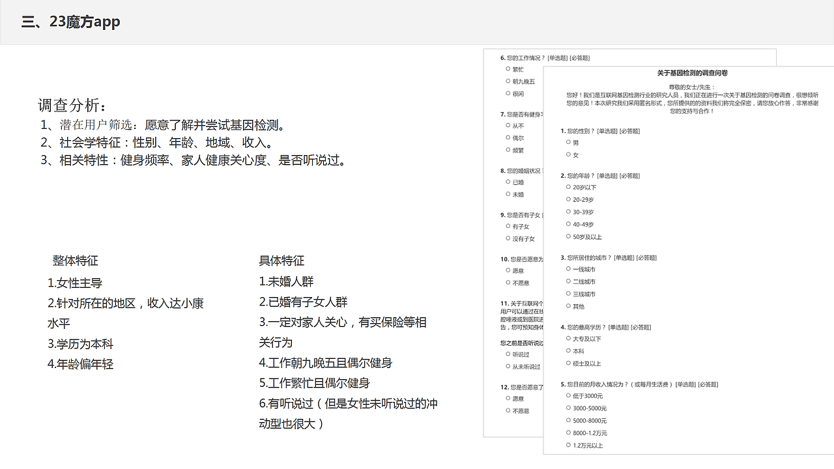Select 一线城市 as city of residence
834x469 pixels.
coord(568,269)
